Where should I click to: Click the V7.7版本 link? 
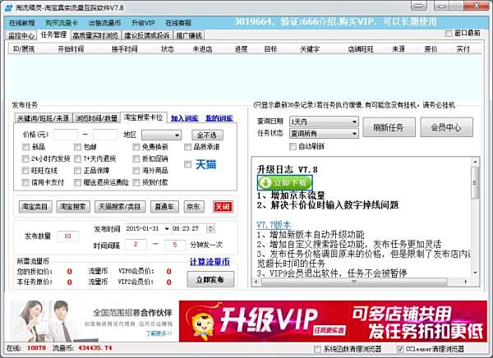[274, 225]
